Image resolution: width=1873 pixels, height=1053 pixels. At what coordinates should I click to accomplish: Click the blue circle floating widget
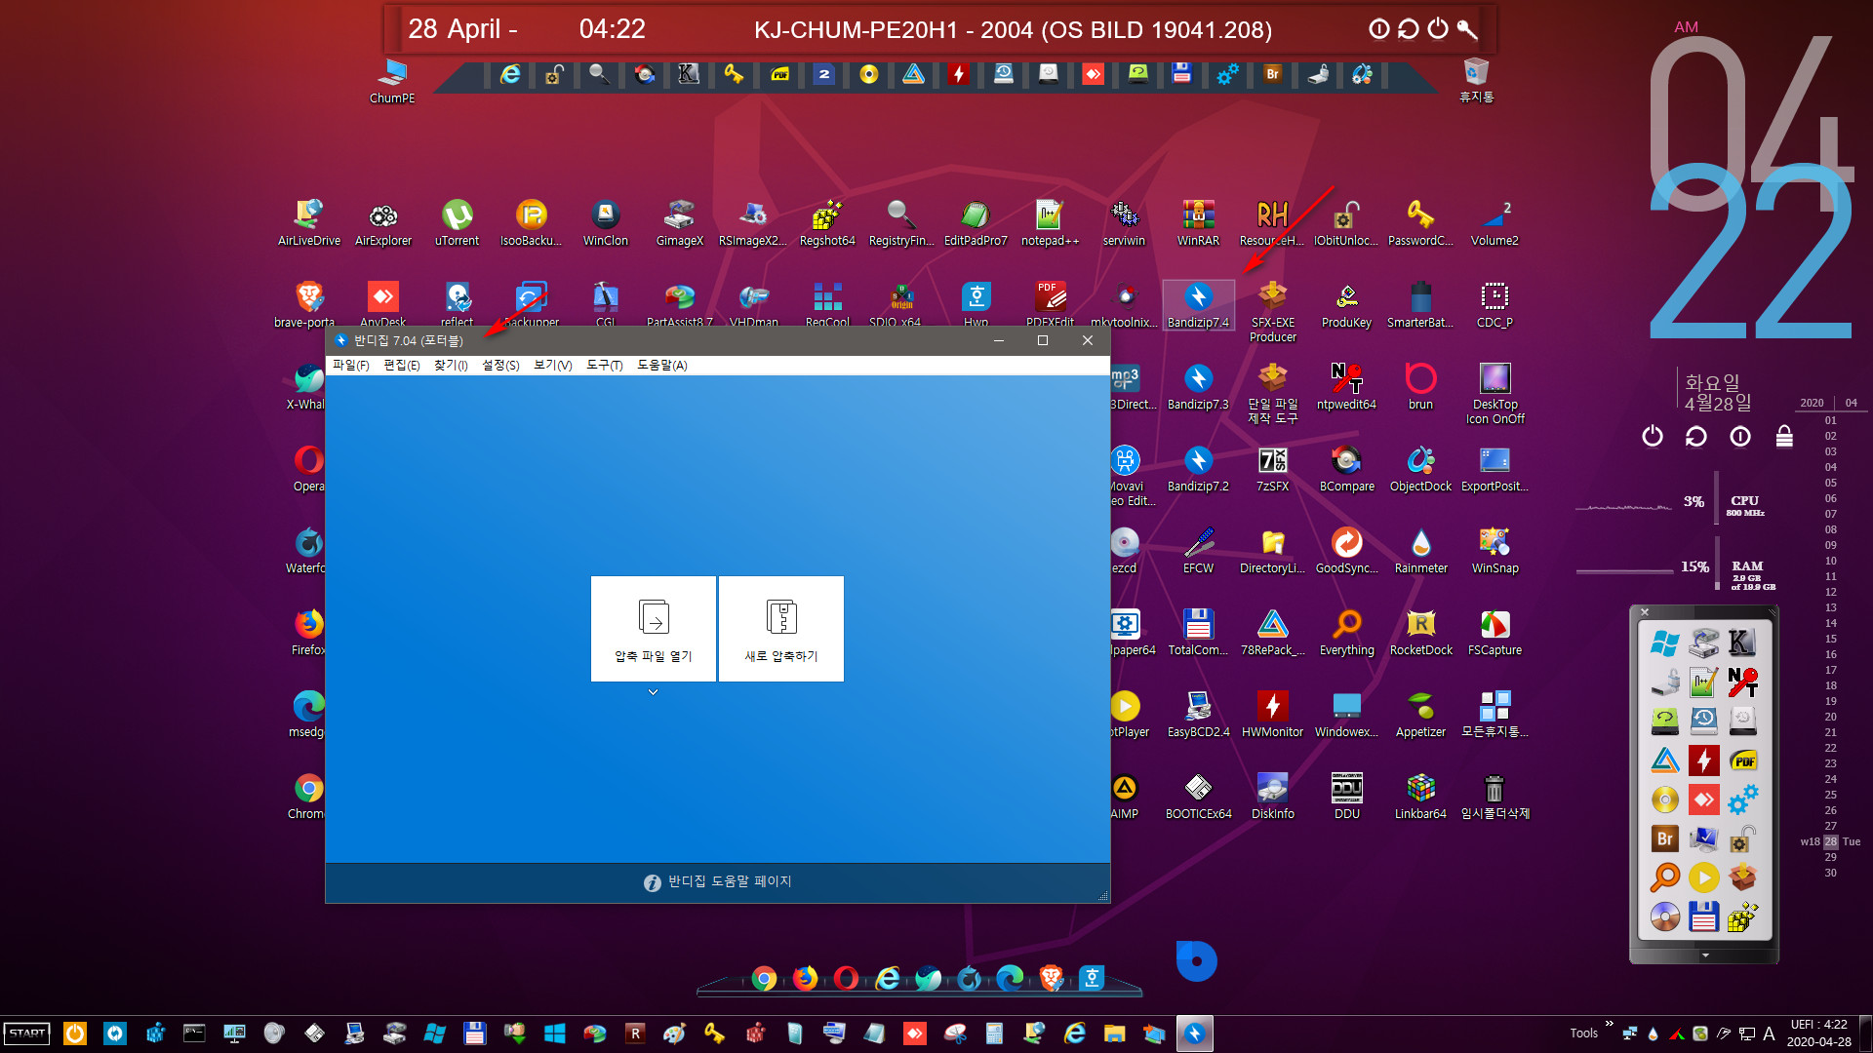pyautogui.click(x=1196, y=961)
